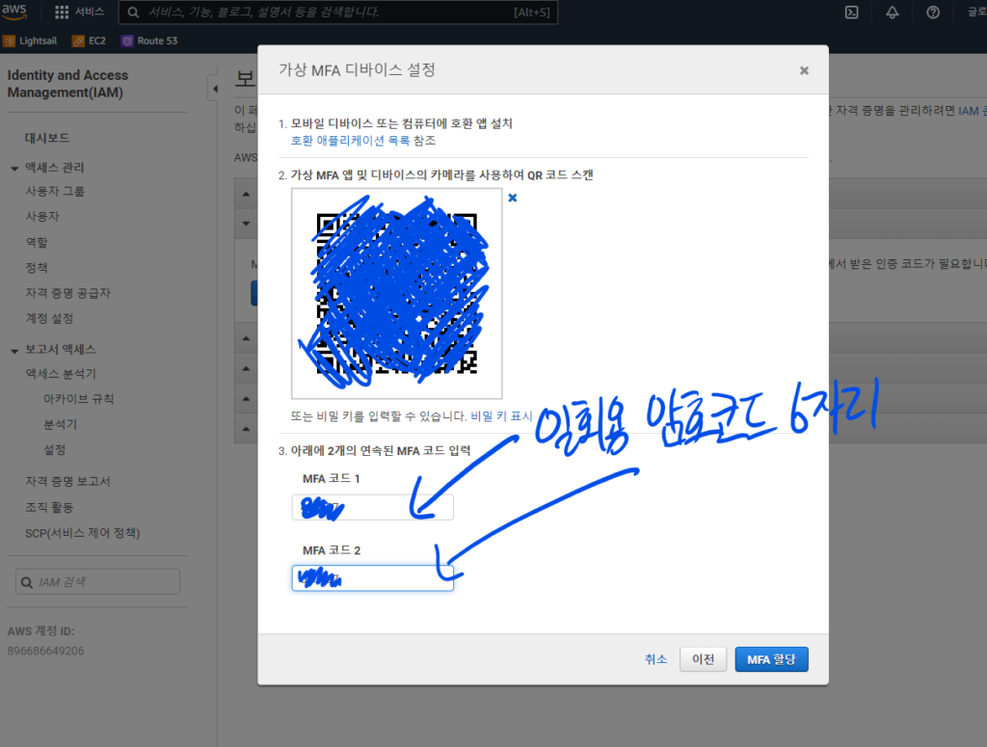
Task: Focus the top AWS services search box
Action: click(x=339, y=12)
